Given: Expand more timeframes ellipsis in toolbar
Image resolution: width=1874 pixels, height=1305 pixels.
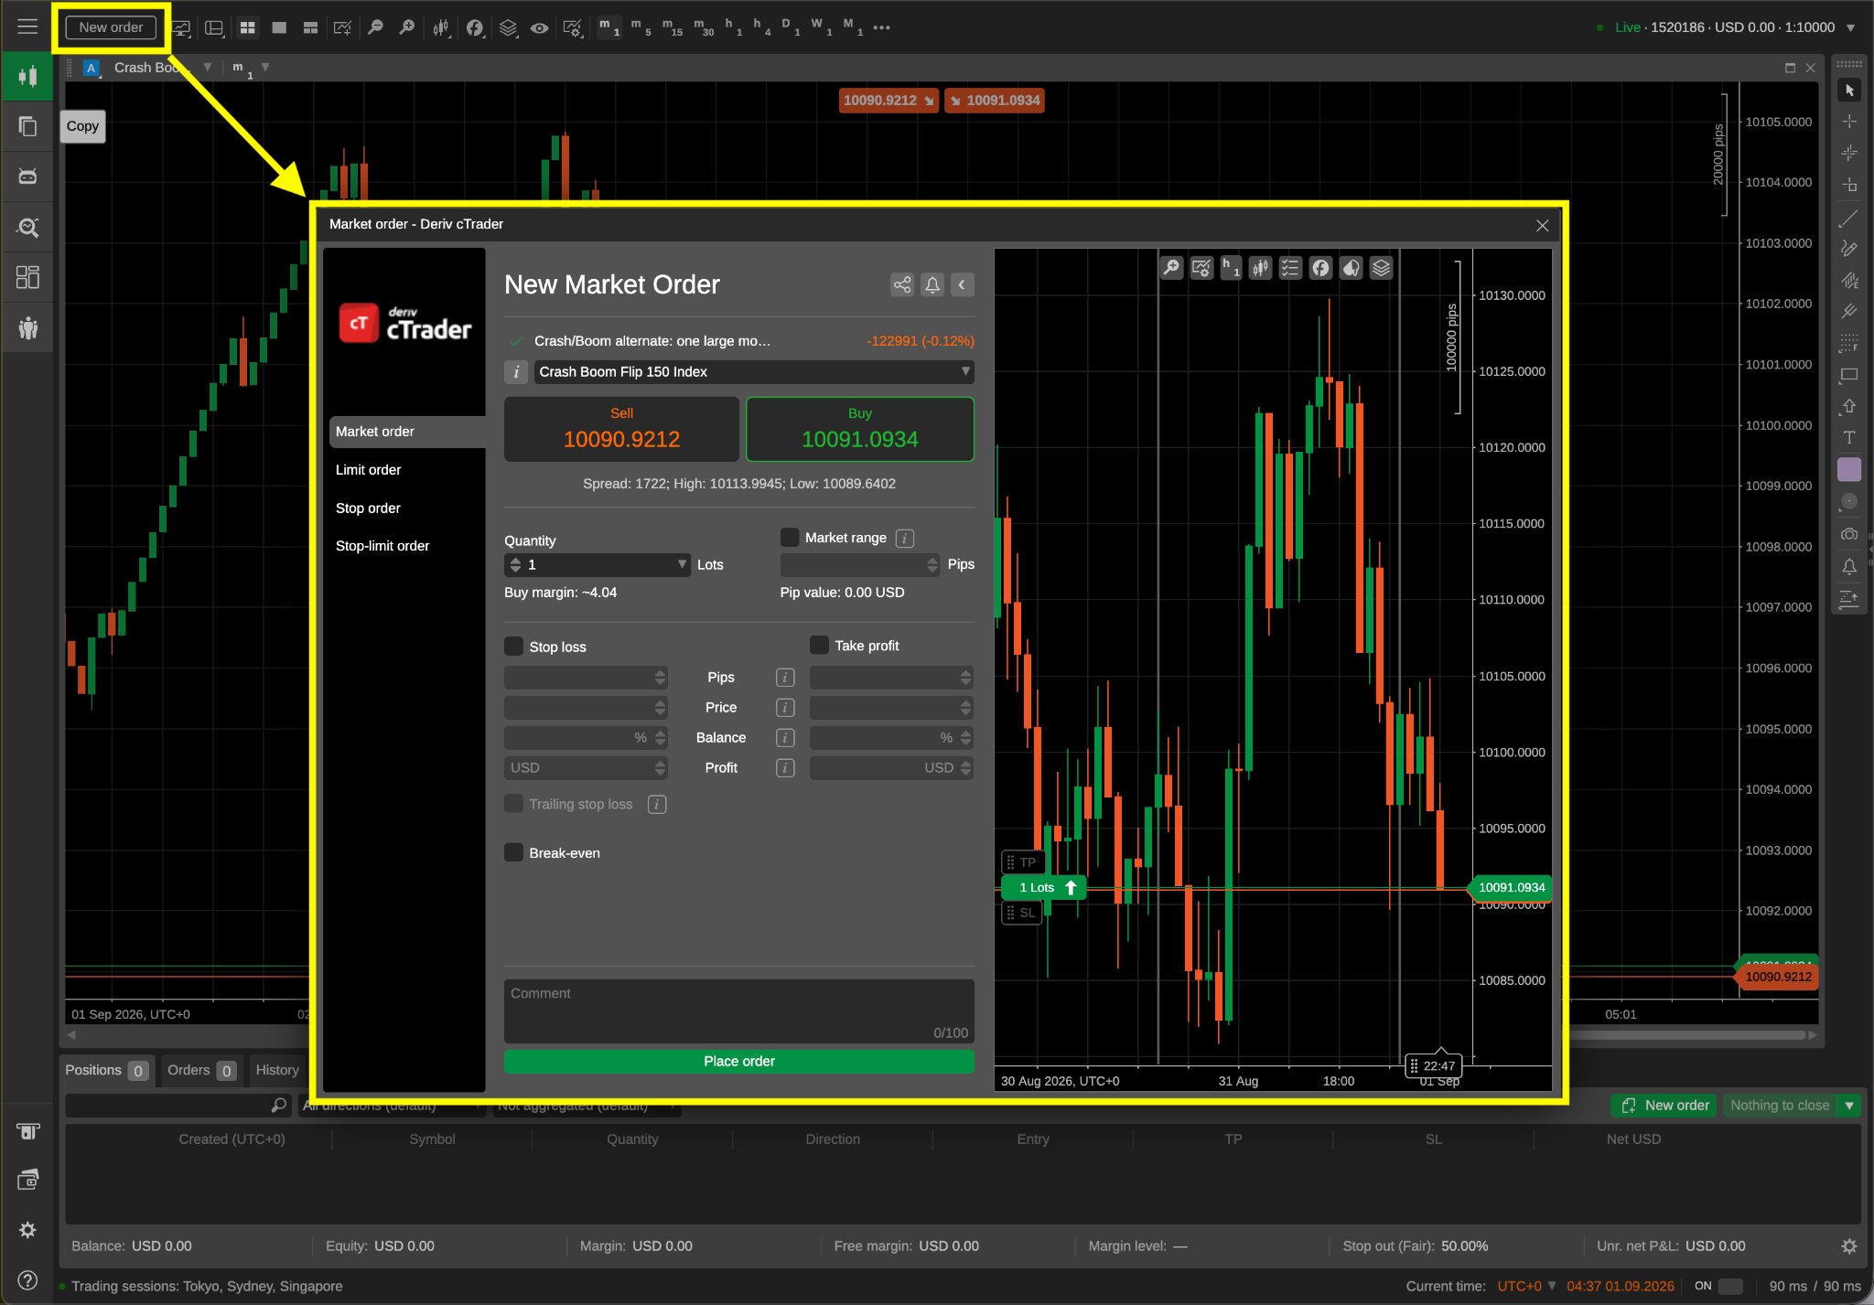Looking at the screenshot, I should tap(882, 28).
